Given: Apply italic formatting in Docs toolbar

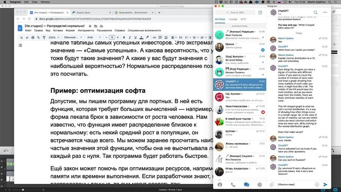Looking at the screenshot, I should [130, 38].
